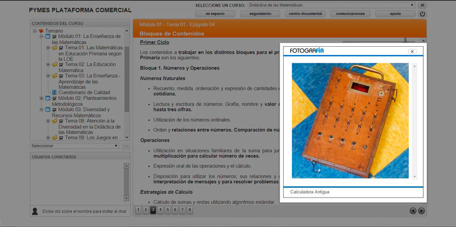
Task: Toggle the Tema 08 checkbox
Action: click(x=61, y=121)
